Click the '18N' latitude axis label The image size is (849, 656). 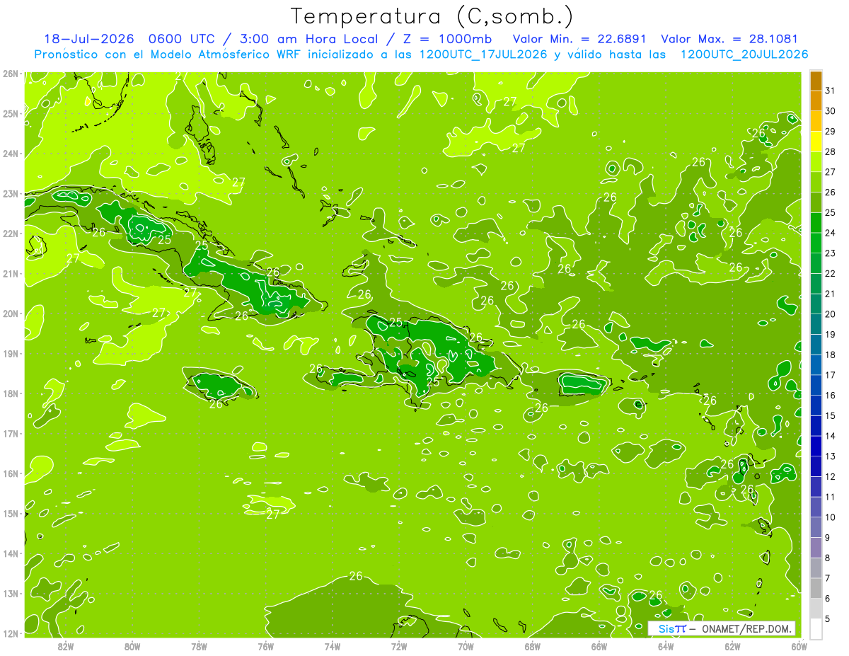pos(10,393)
